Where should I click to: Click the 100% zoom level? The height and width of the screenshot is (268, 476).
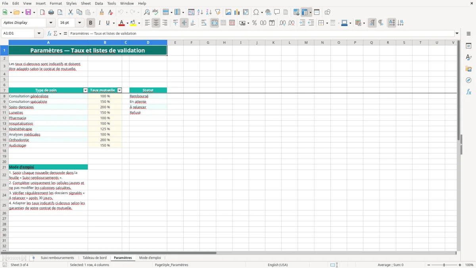(x=469, y=265)
